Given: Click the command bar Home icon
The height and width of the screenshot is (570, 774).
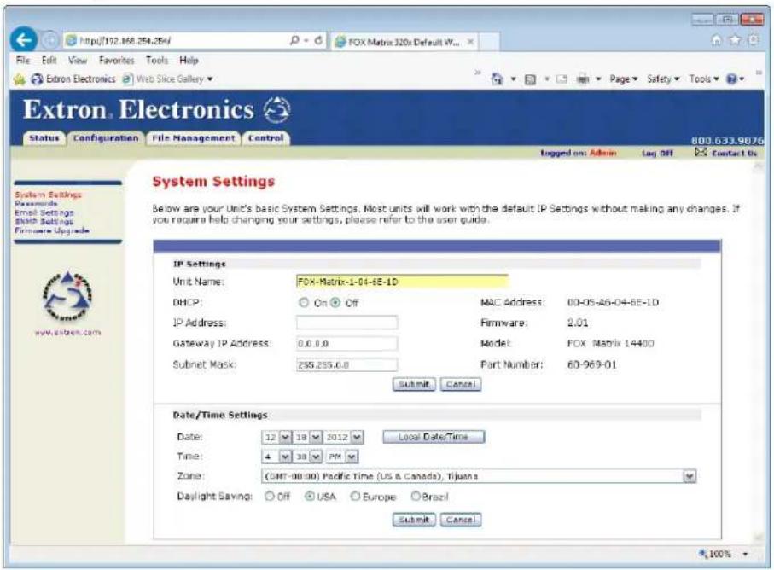Looking at the screenshot, I should 497,79.
